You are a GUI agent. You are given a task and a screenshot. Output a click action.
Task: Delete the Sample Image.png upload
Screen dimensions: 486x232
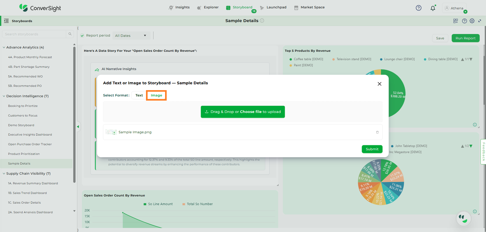point(377,132)
